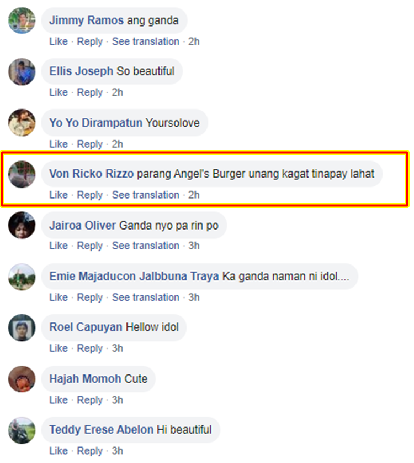Click Hajah Momoh's profile picture

(22, 379)
